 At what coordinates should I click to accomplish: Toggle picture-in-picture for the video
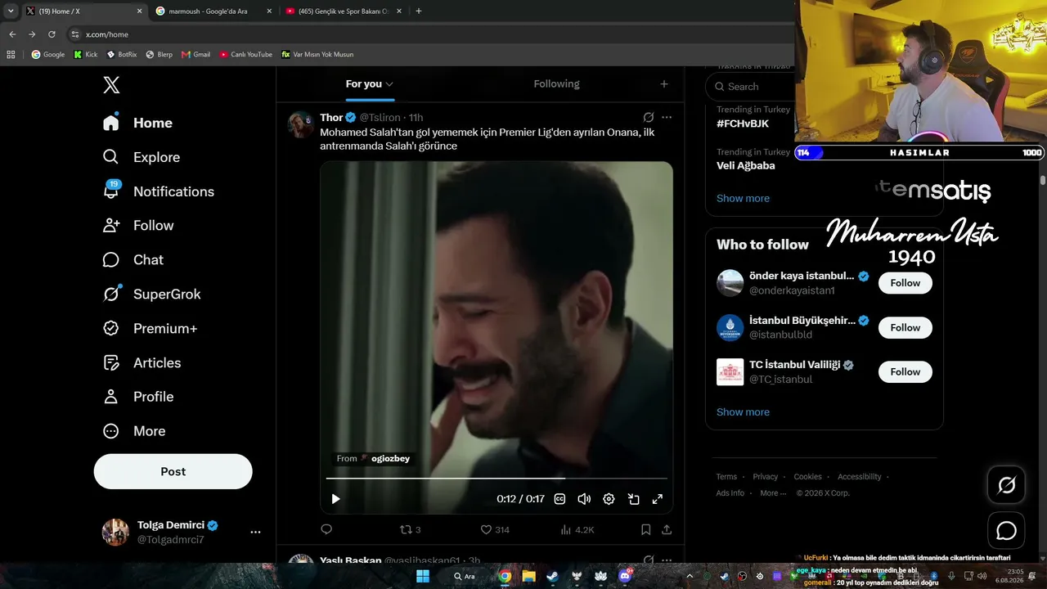[633, 499]
